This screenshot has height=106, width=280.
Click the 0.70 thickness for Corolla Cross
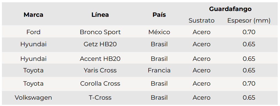click(x=249, y=83)
